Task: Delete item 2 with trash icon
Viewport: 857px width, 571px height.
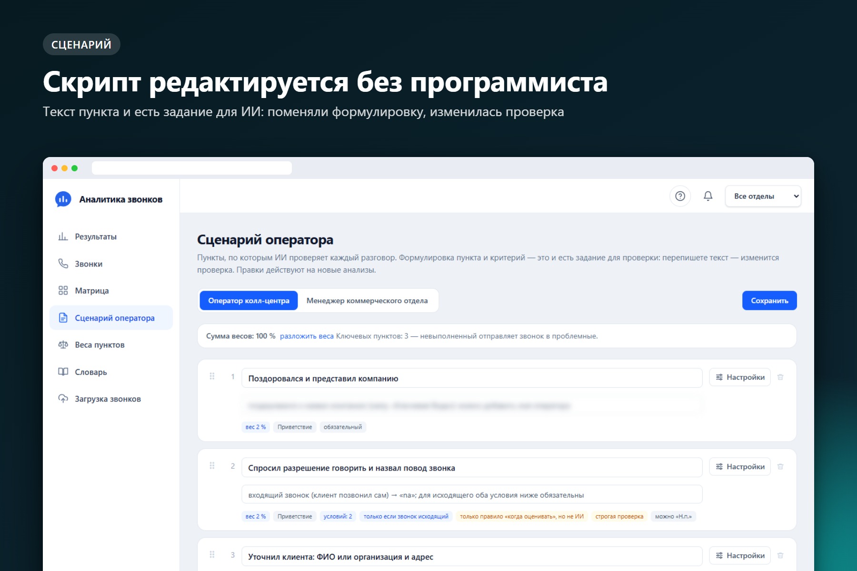Action: pyautogui.click(x=780, y=467)
